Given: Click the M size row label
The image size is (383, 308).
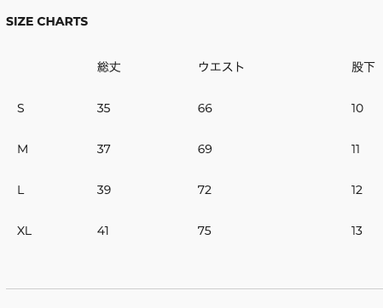Looking at the screenshot, I should coord(23,149).
